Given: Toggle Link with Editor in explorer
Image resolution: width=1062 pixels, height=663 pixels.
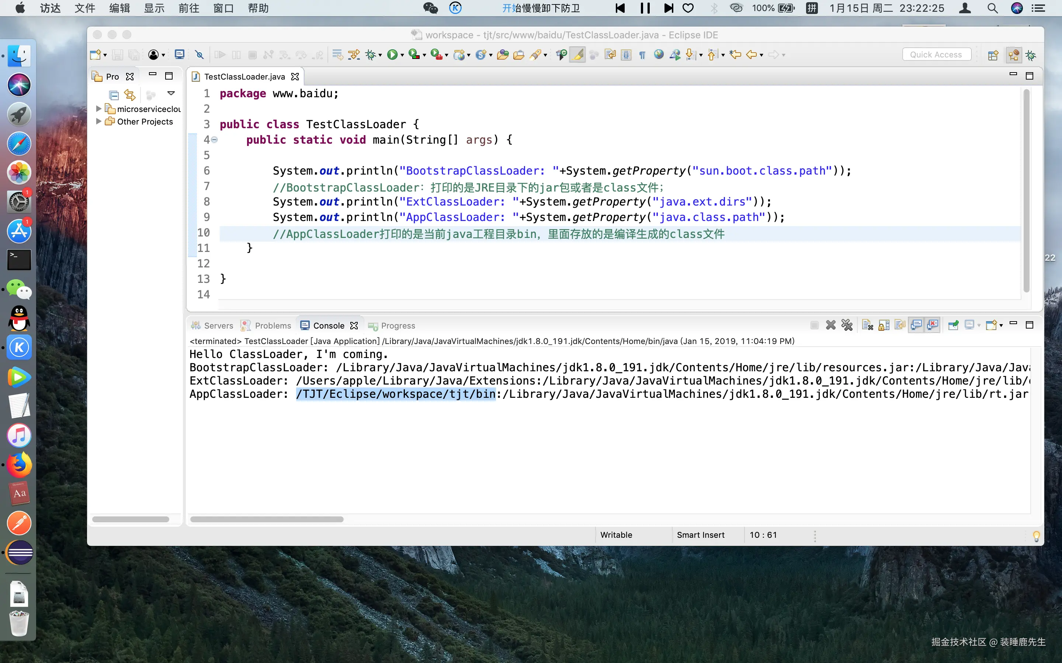Looking at the screenshot, I should click(x=130, y=95).
